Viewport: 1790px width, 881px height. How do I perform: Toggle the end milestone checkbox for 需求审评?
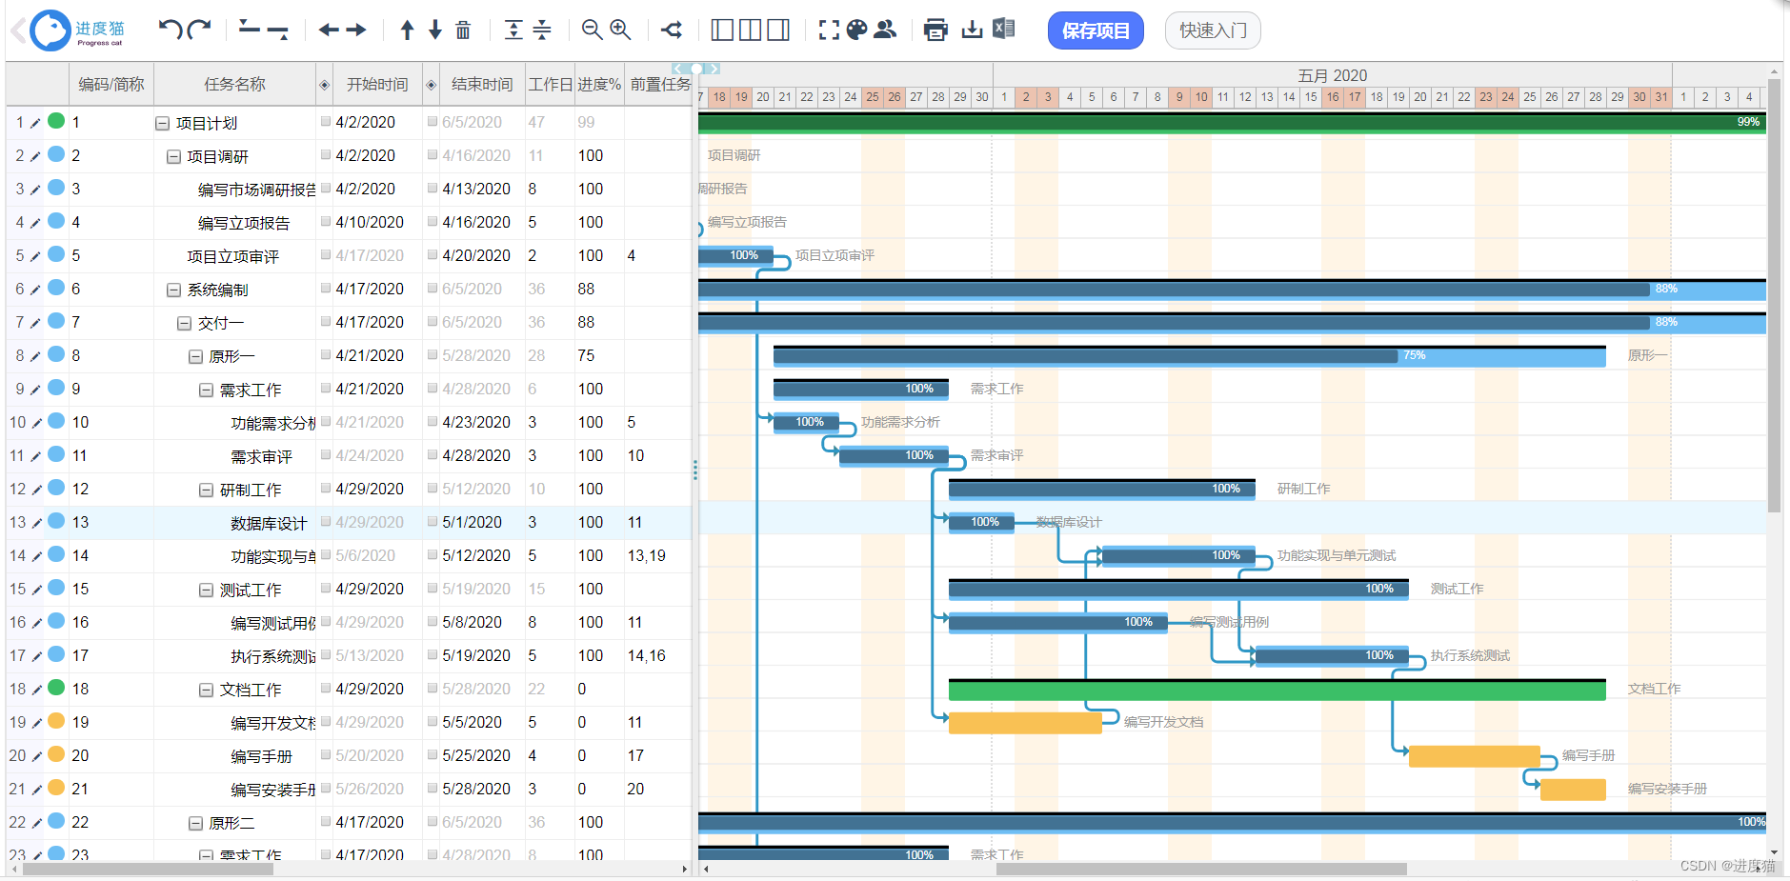click(x=432, y=455)
